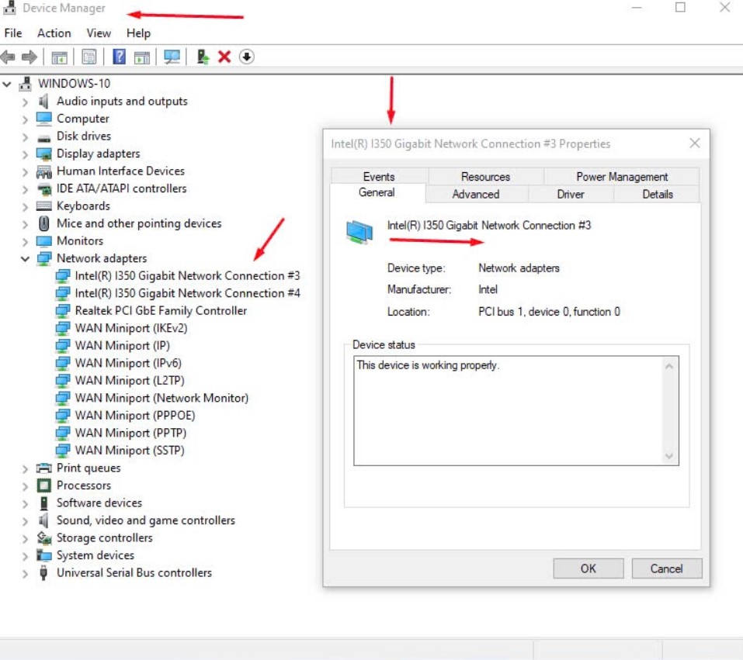The width and height of the screenshot is (743, 660).
Task: Select Realtek PCI GbE Family Controller
Action: 161,310
